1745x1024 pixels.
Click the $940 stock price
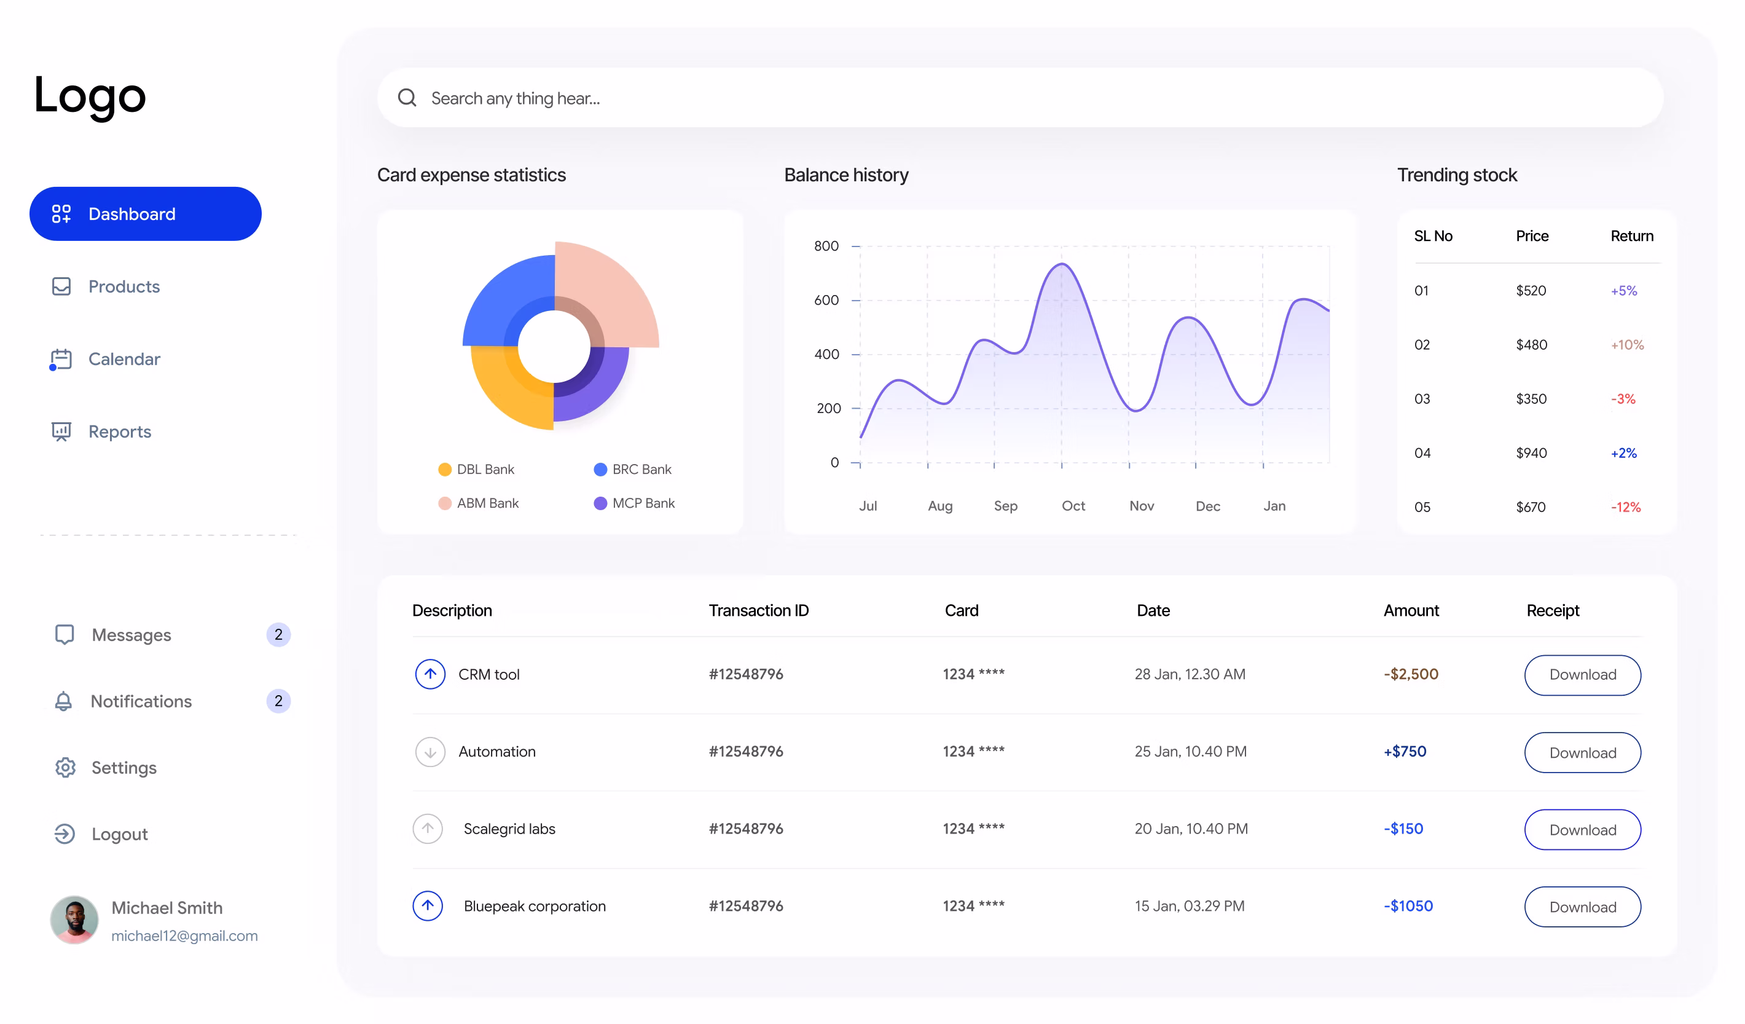pos(1531,453)
